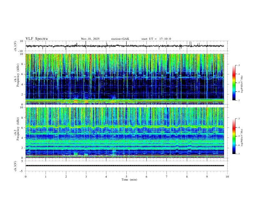
Task: Click time axis tick label "6"
Action: pos(146,177)
